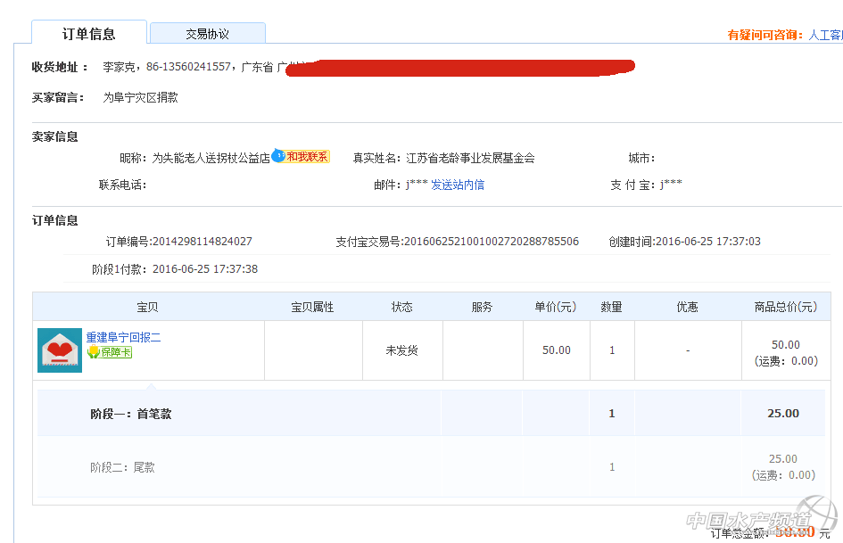Click the 单价(元) column header
Screen dimensions: 843x543
[x=556, y=307]
